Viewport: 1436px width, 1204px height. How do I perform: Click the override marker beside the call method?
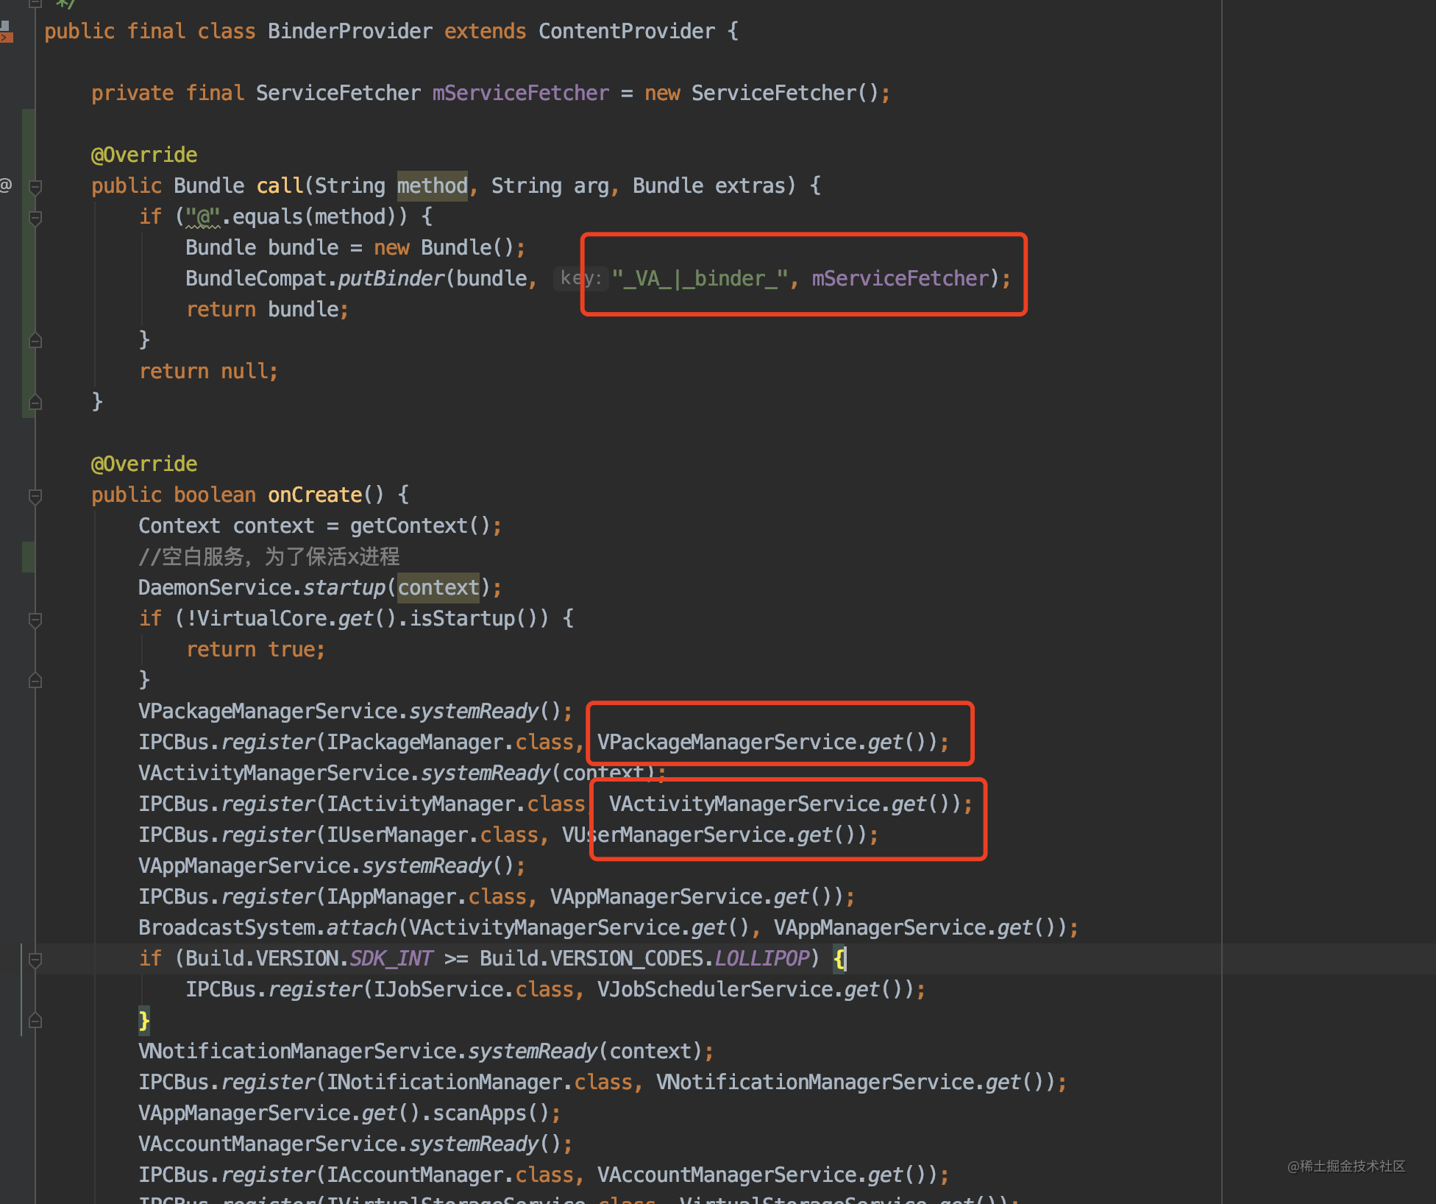tap(6, 185)
